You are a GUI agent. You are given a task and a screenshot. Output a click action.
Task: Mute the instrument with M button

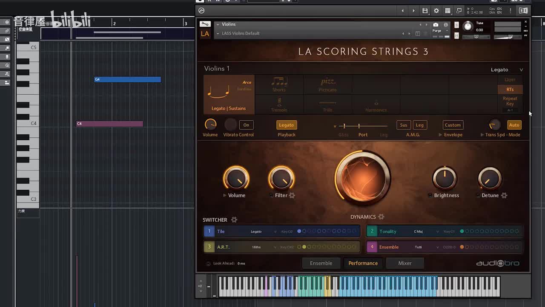pos(456,36)
